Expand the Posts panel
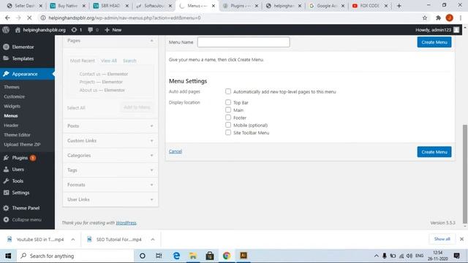The image size is (468, 263). tap(151, 126)
